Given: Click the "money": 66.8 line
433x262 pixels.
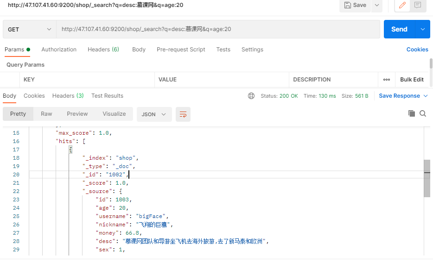Looking at the screenshot, I should tap(119, 233).
